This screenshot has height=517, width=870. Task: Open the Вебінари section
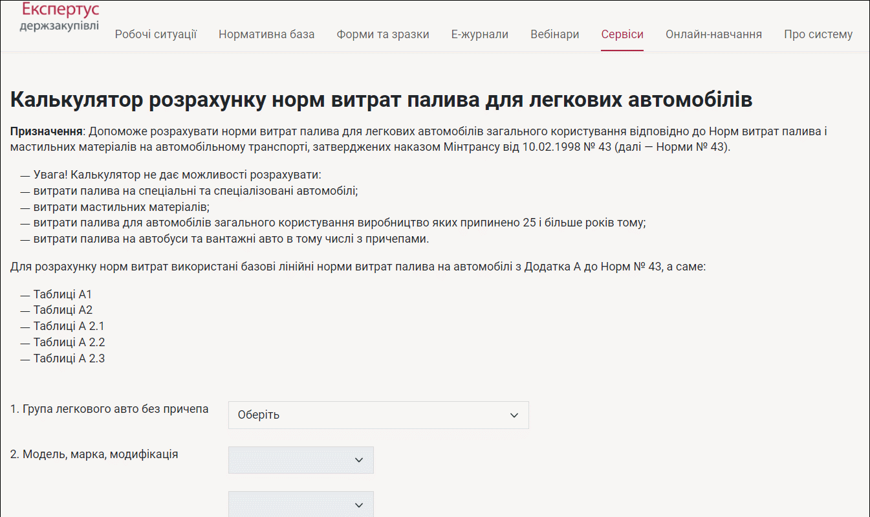click(554, 34)
